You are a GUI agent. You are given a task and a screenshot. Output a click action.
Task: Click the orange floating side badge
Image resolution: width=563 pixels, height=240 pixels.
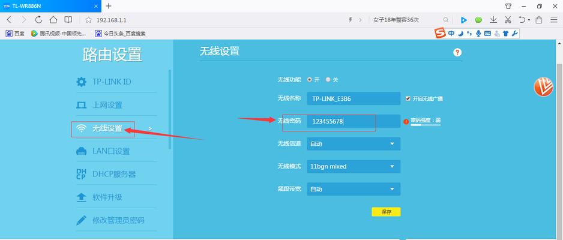pos(543,87)
